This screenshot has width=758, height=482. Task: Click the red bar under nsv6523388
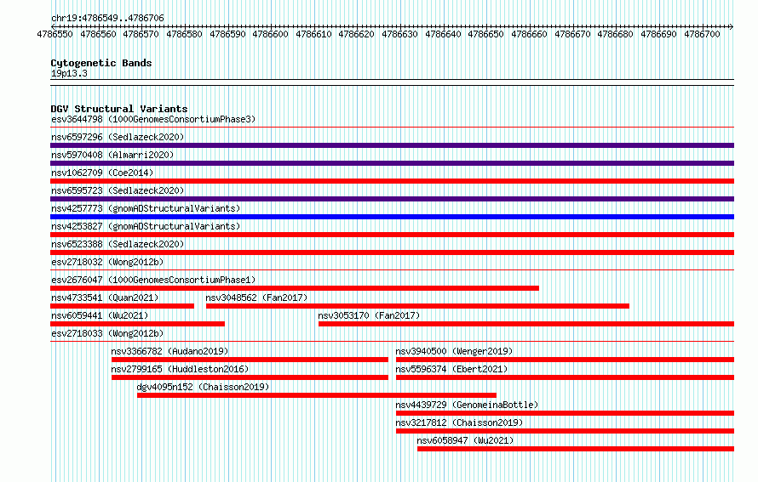[392, 252]
